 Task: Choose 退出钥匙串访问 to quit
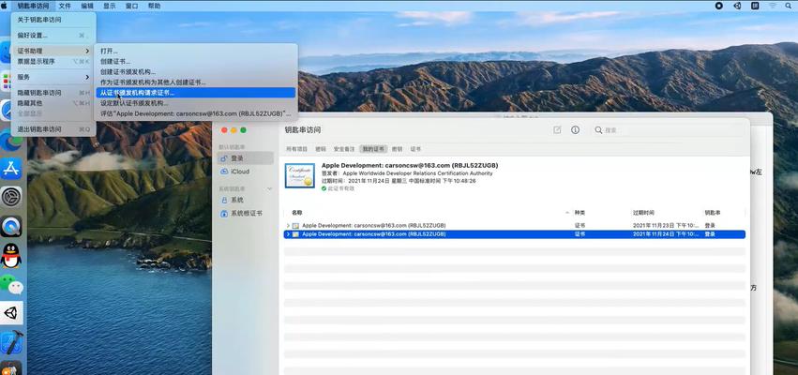tap(53, 129)
